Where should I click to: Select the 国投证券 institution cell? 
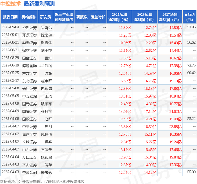pos(29,119)
